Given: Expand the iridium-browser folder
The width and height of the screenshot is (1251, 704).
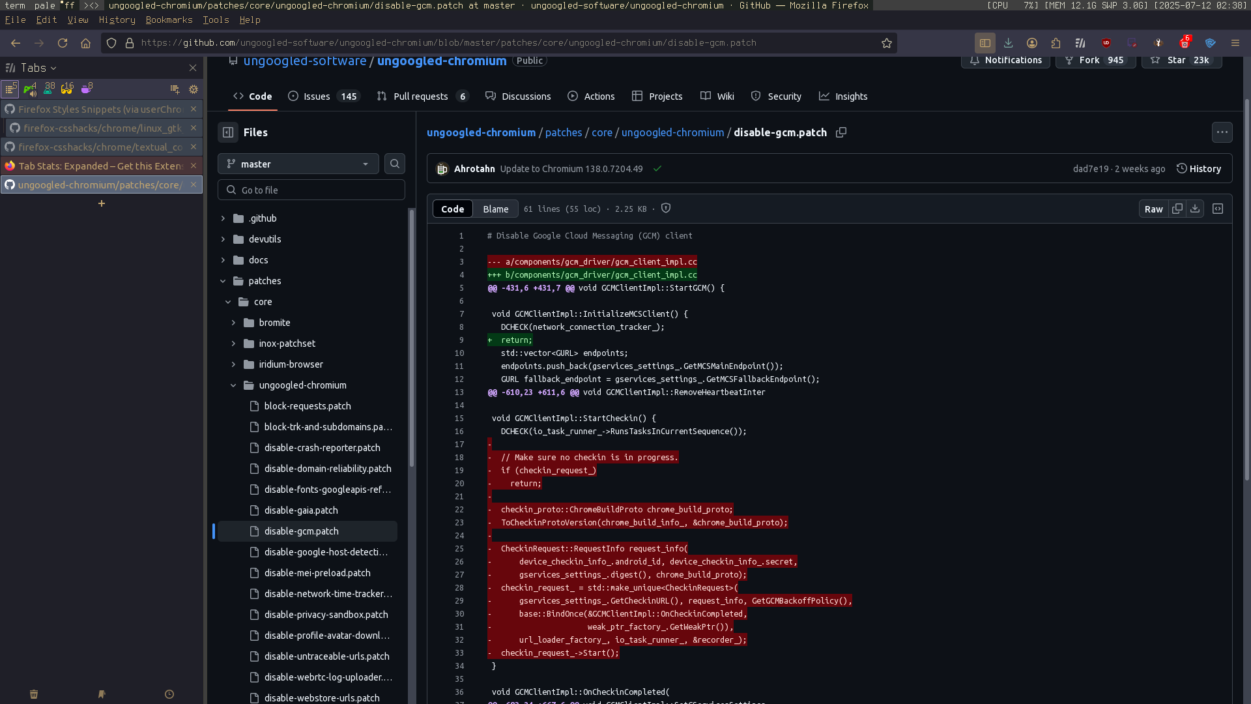Looking at the screenshot, I should [233, 364].
